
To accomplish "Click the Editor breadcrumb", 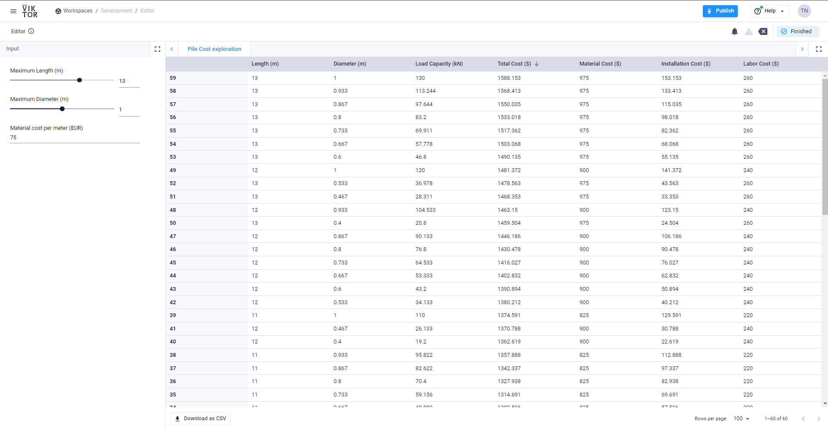I will point(147,11).
